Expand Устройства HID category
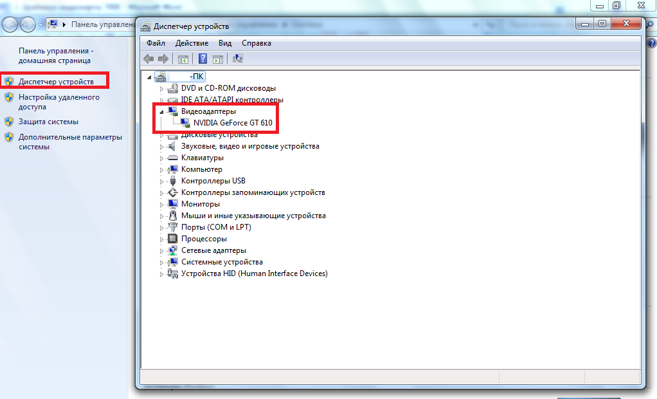657x399 pixels. coord(161,274)
